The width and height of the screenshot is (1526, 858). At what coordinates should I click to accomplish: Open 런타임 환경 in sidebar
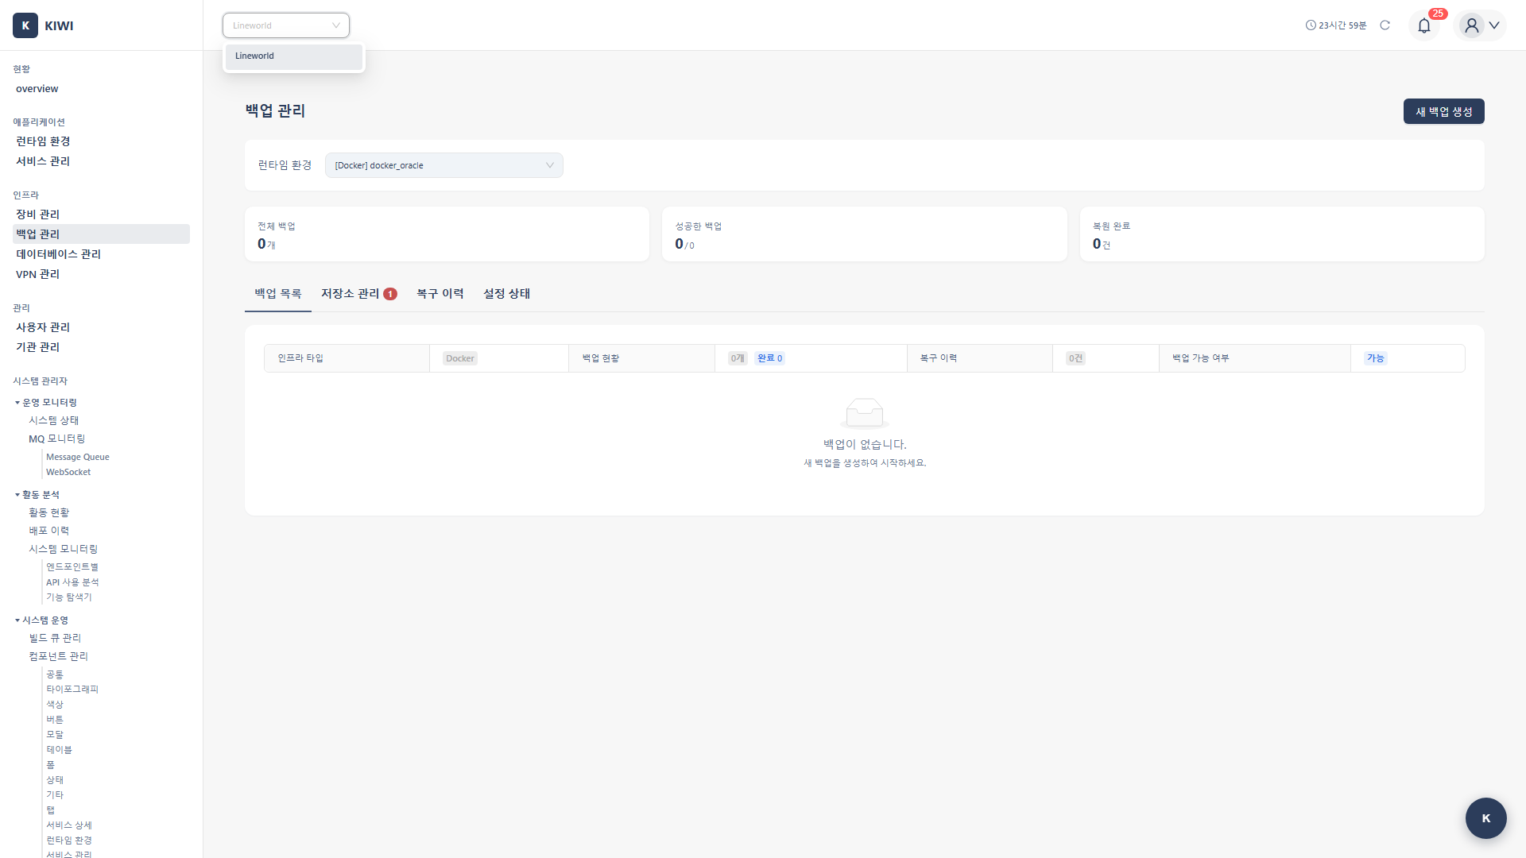101,141
